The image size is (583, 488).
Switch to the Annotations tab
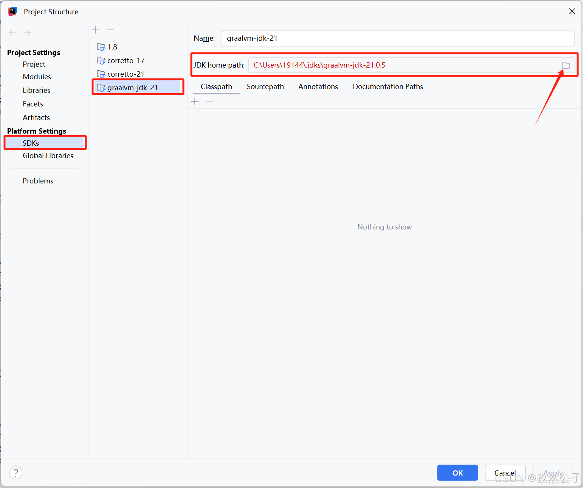[318, 86]
